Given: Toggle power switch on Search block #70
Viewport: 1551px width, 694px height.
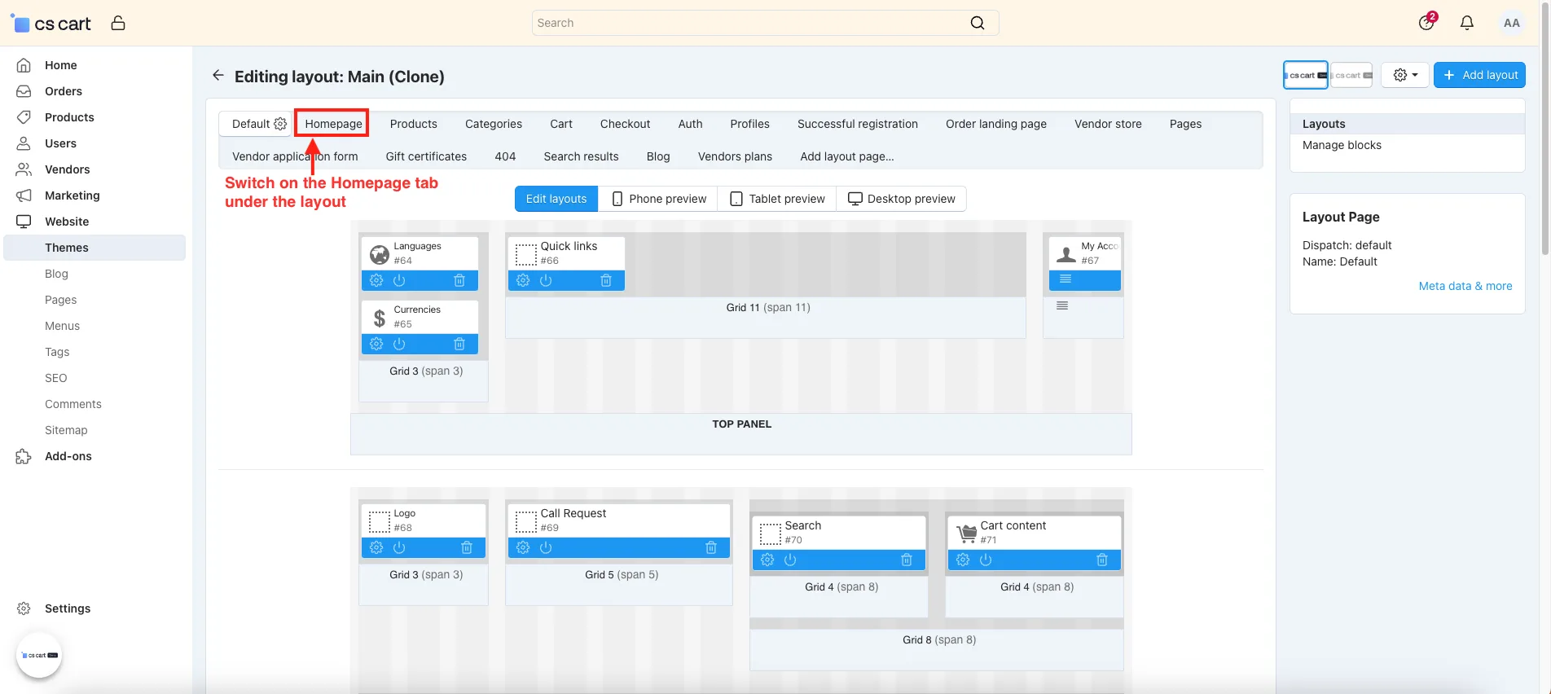Looking at the screenshot, I should [790, 560].
